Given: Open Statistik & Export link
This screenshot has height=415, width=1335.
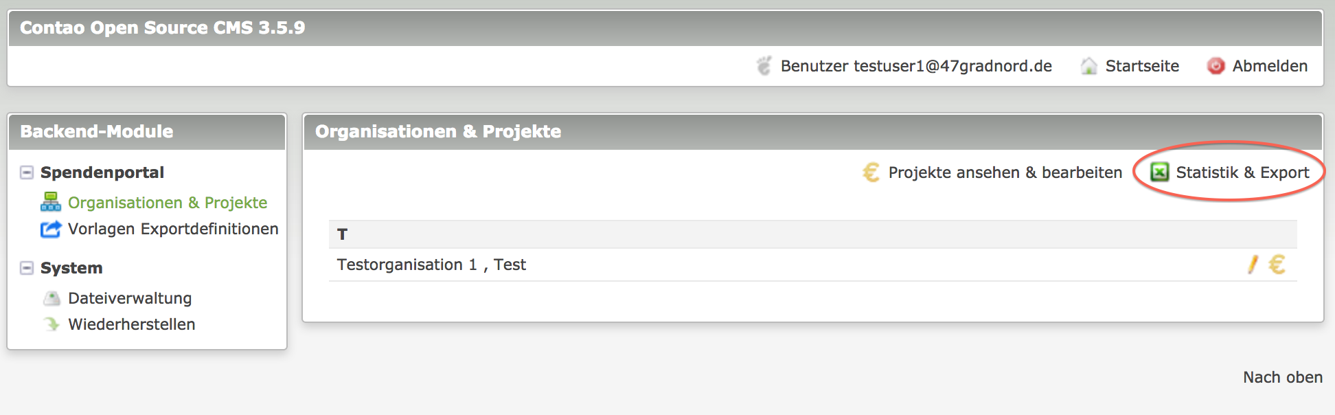Looking at the screenshot, I should click(x=1242, y=172).
